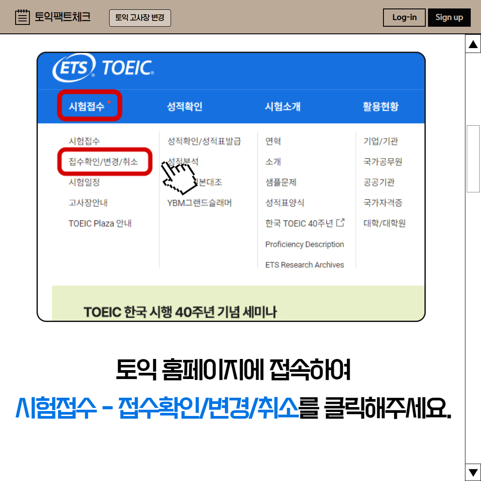
Task: Open 성적확인/성적표발급 link
Action: pyautogui.click(x=204, y=141)
